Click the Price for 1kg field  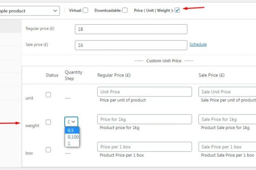tap(144, 119)
